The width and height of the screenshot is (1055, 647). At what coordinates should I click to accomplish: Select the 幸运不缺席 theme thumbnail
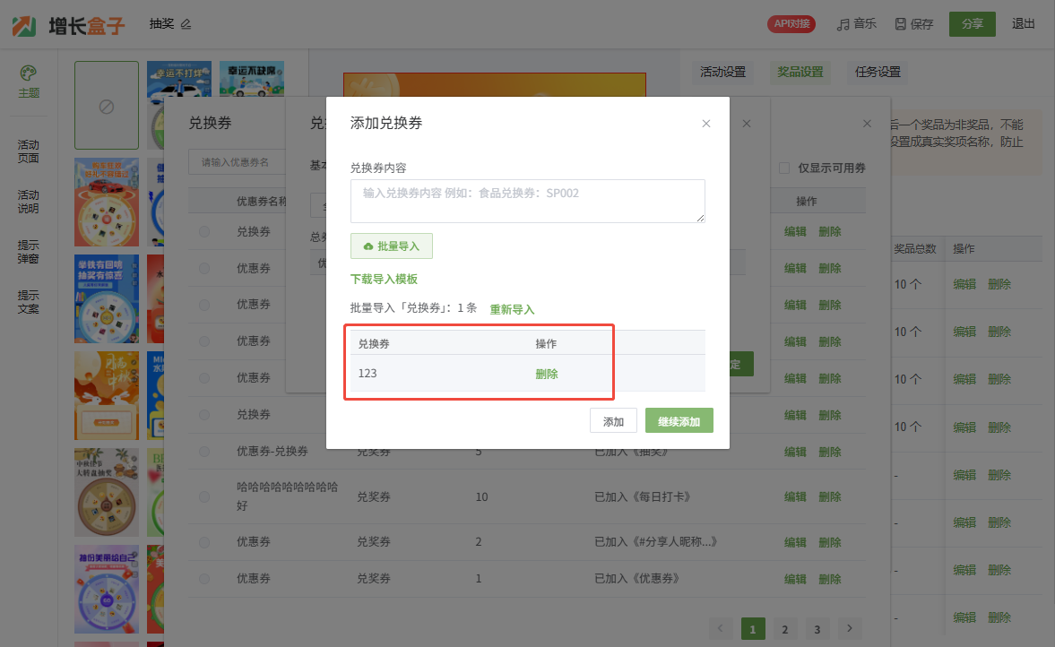252,80
